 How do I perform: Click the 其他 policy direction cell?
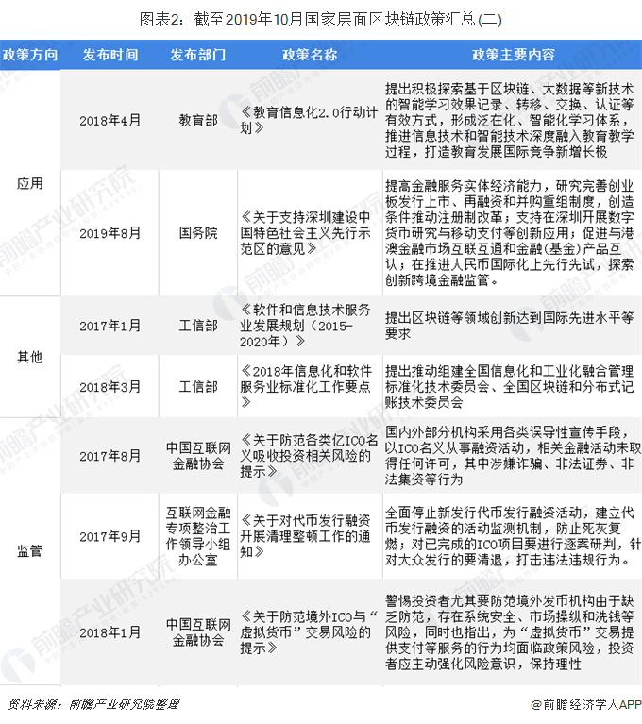click(x=30, y=357)
